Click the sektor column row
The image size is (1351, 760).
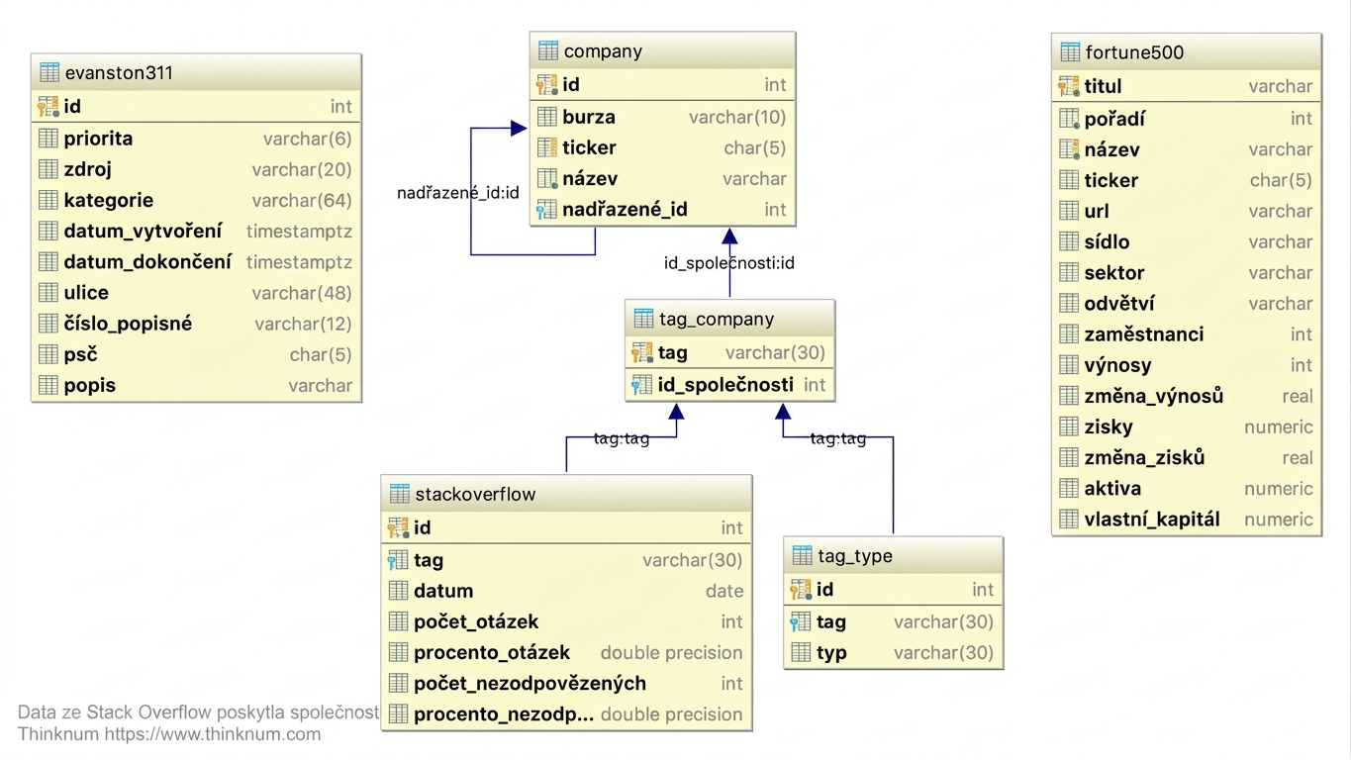[x=1186, y=272]
